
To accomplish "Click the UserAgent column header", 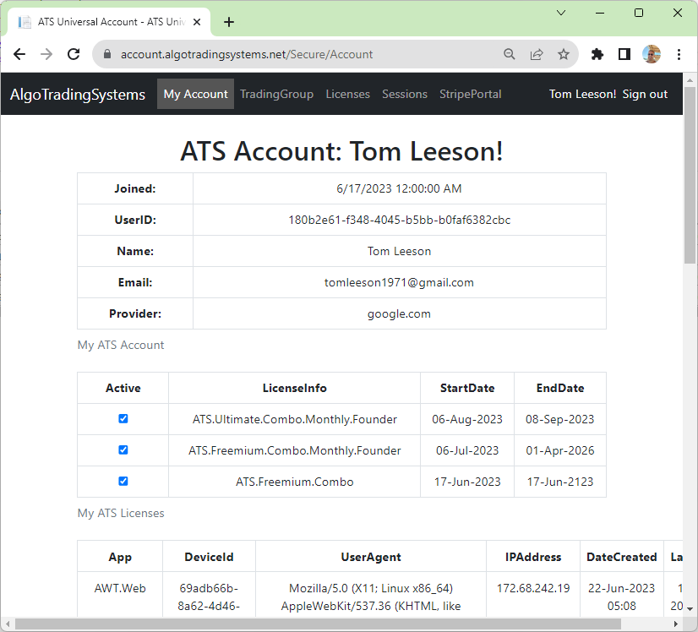I will pyautogui.click(x=371, y=557).
